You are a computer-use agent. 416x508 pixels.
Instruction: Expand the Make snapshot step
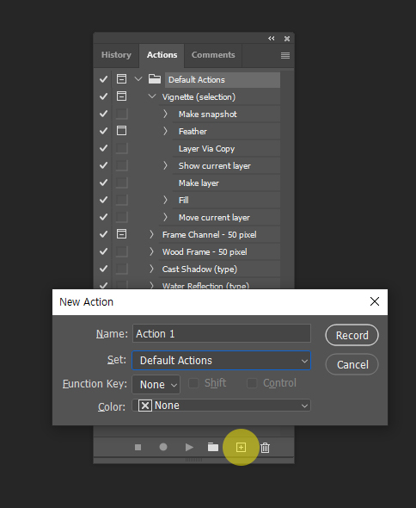(x=165, y=114)
